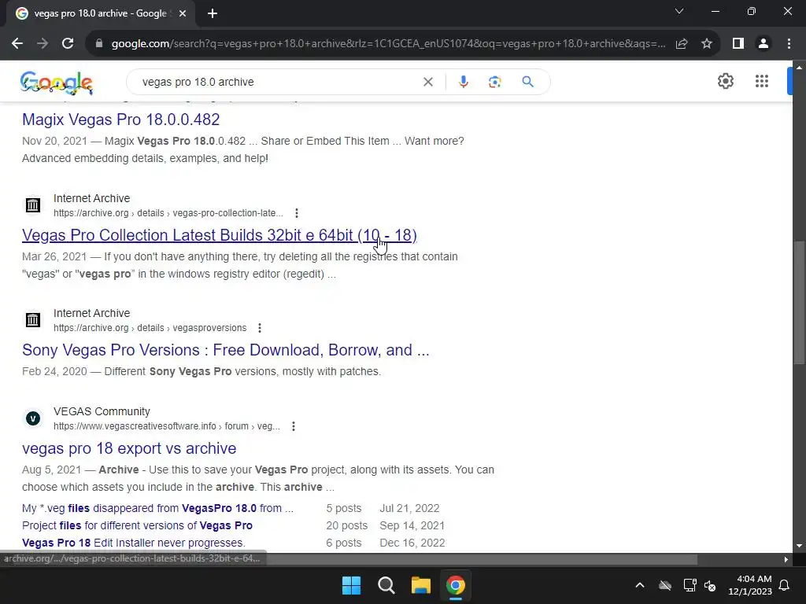Search by image with Google Lens

pos(494,82)
